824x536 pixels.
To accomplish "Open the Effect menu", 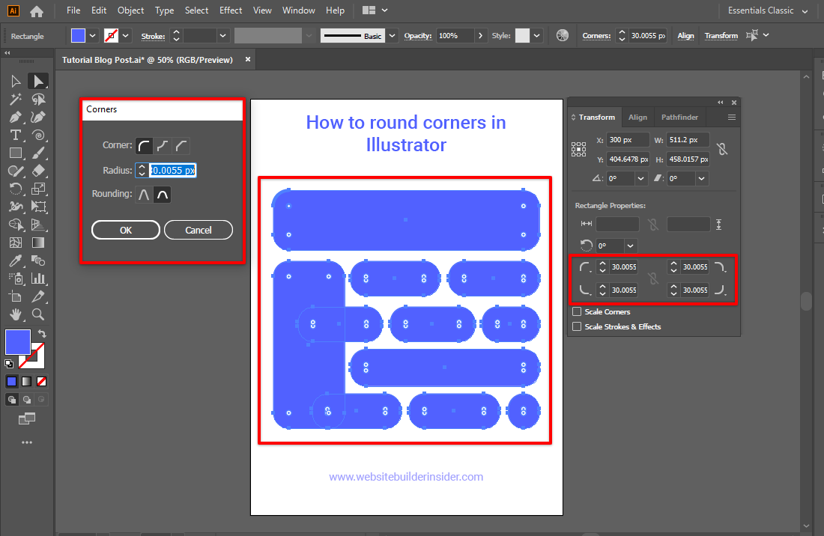I will [231, 10].
